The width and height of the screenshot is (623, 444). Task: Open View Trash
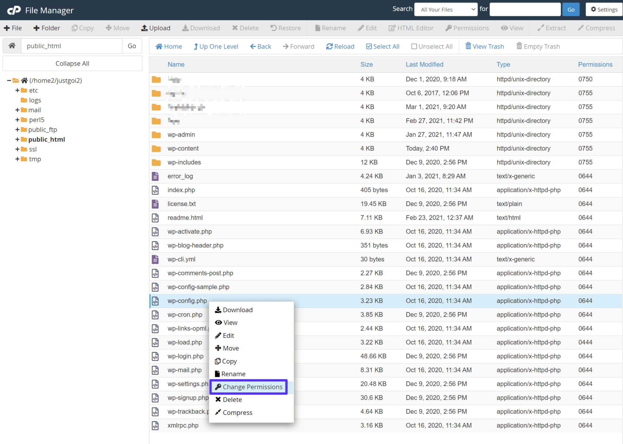(484, 46)
